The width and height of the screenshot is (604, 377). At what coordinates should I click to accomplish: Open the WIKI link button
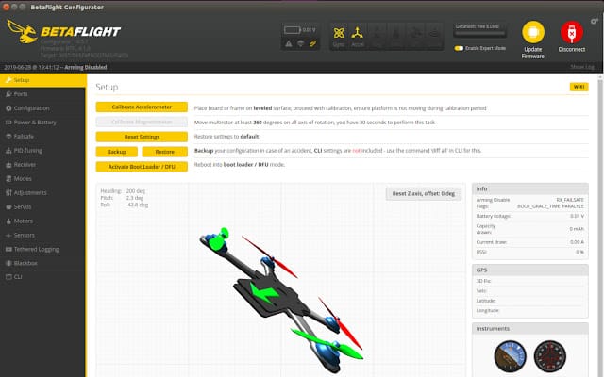tap(579, 87)
